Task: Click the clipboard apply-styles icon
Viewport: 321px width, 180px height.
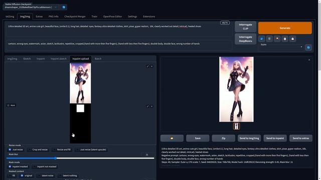Action: click(x=285, y=39)
